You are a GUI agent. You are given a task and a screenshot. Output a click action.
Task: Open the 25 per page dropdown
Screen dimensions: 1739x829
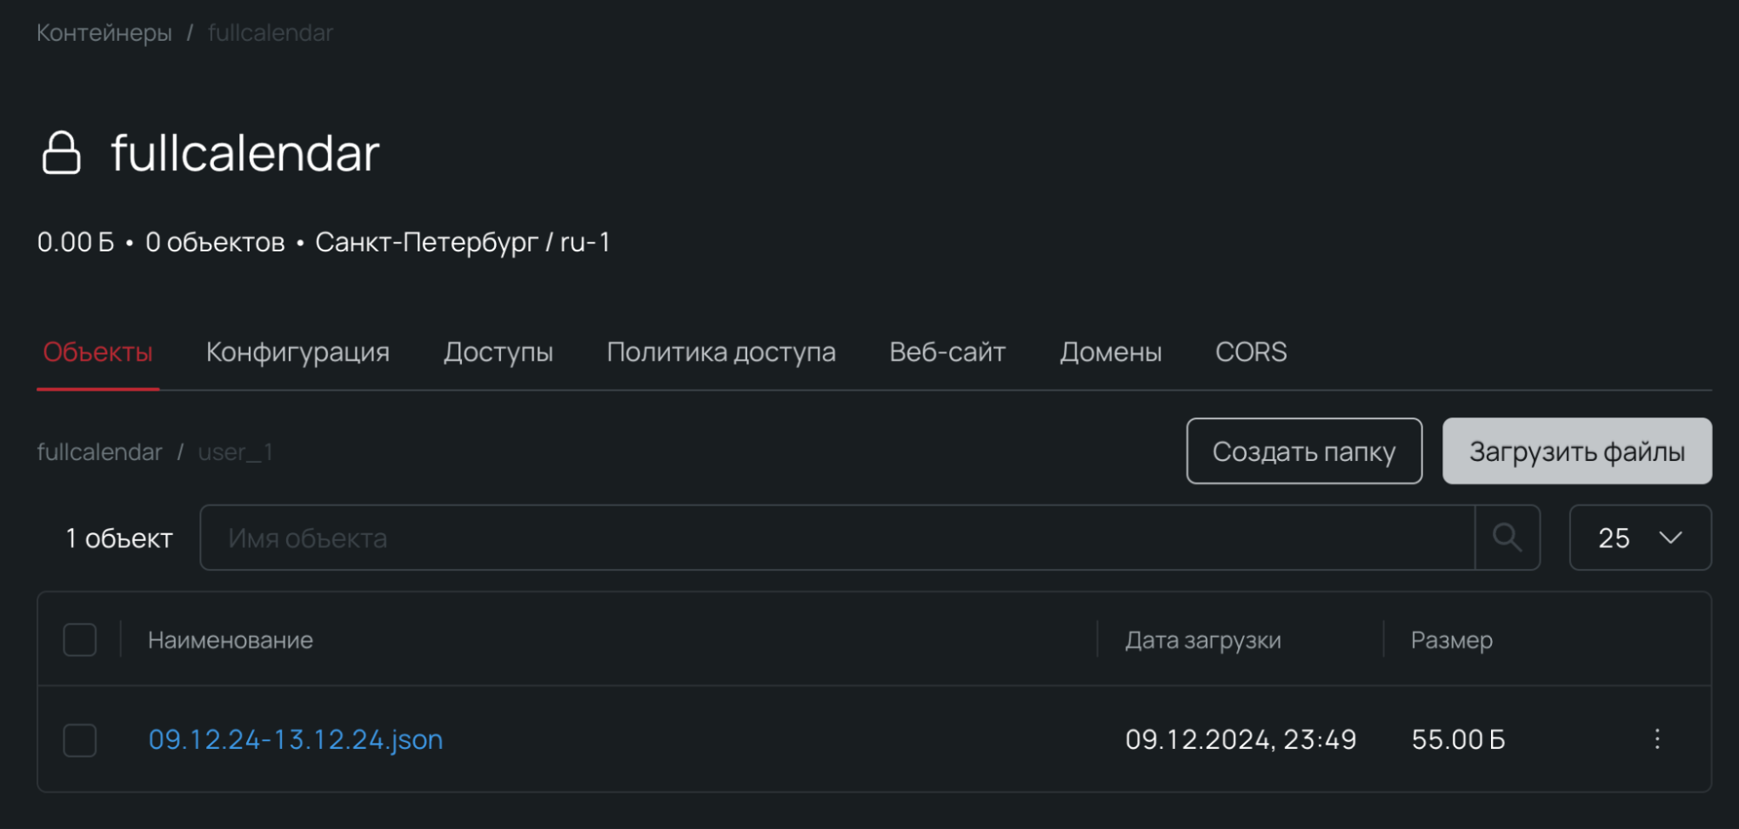1639,538
